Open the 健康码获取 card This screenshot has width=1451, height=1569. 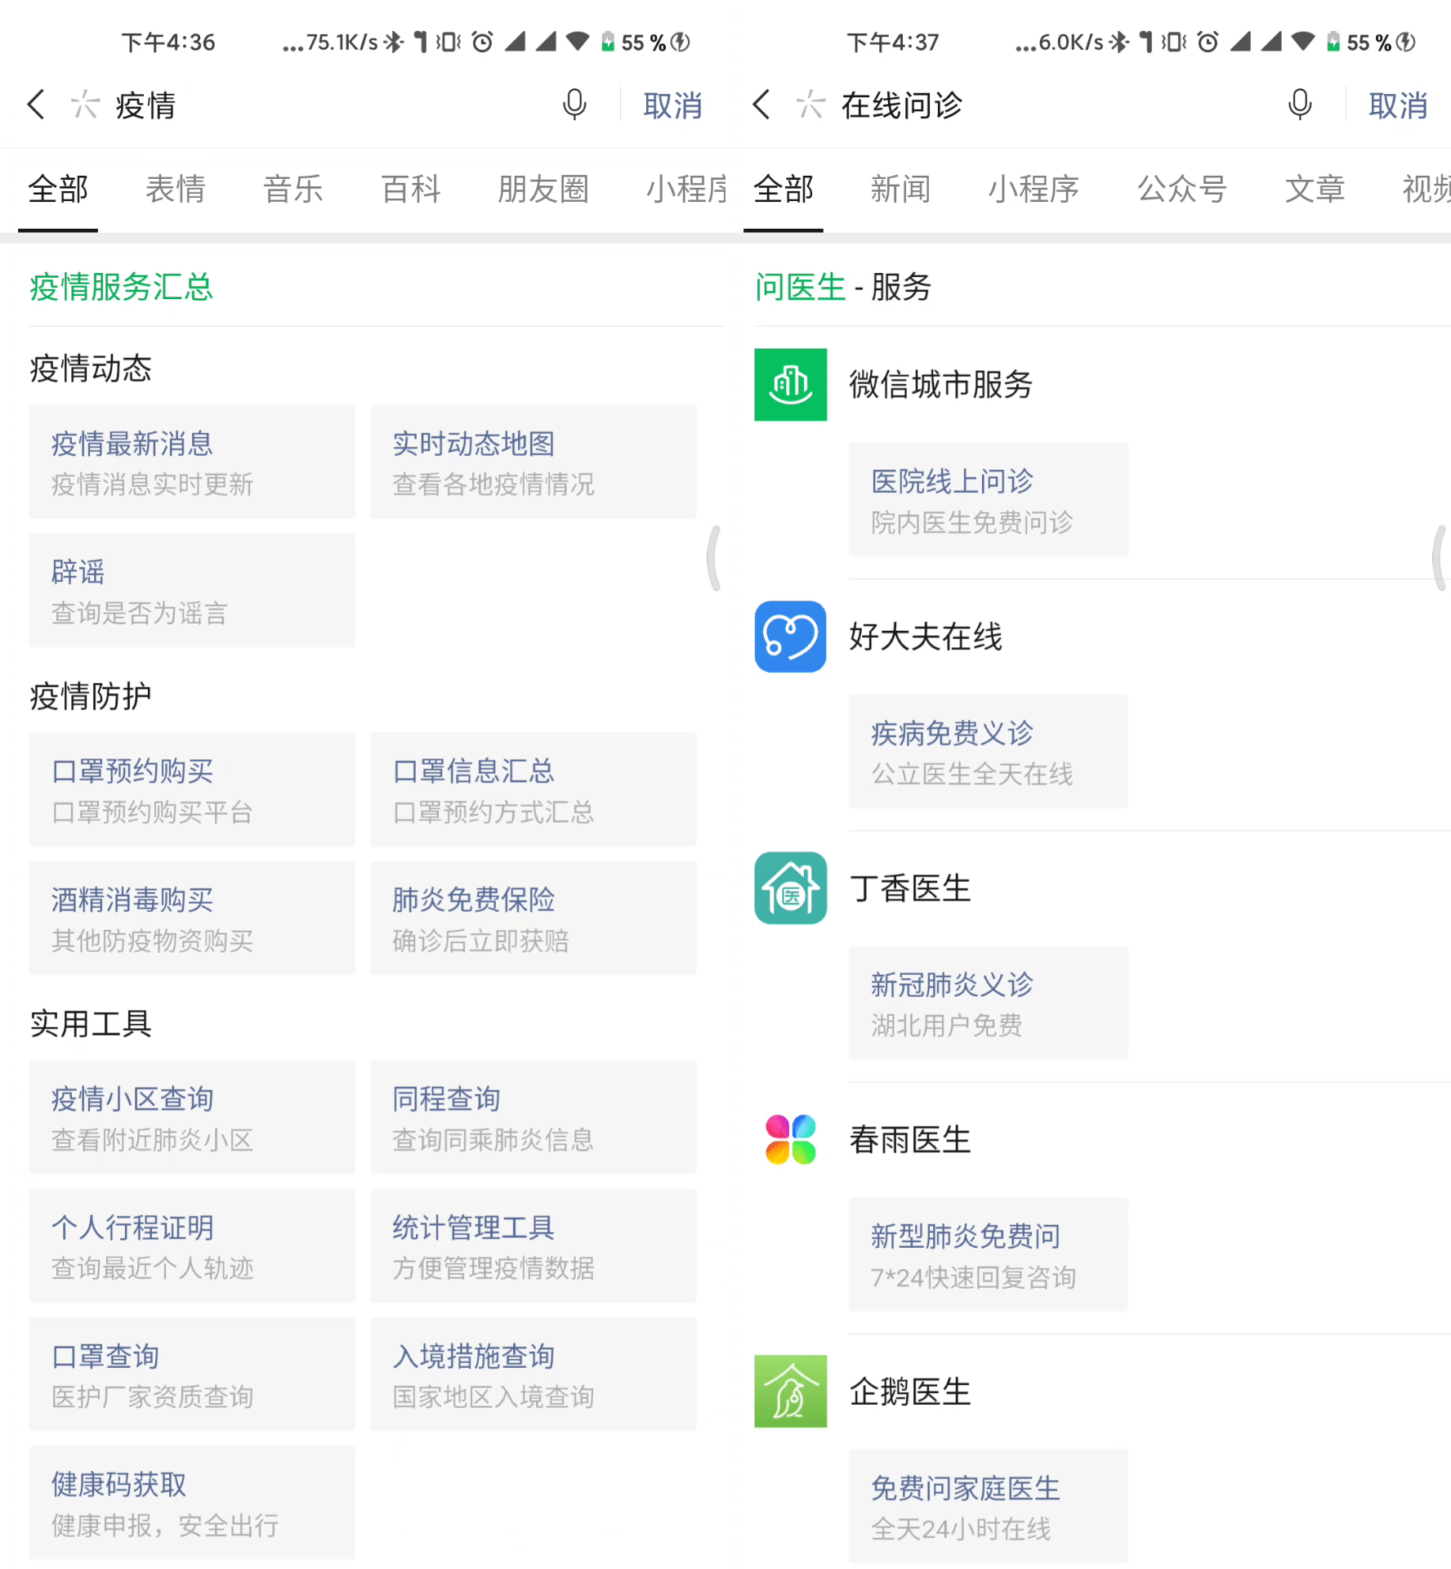[x=192, y=1502]
